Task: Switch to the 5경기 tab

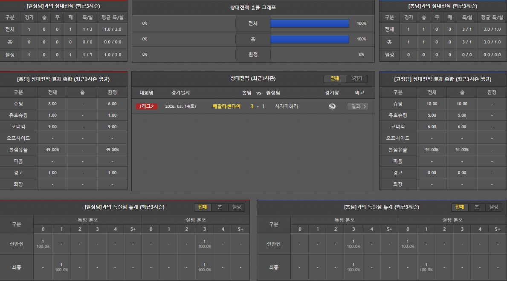Action: point(356,78)
